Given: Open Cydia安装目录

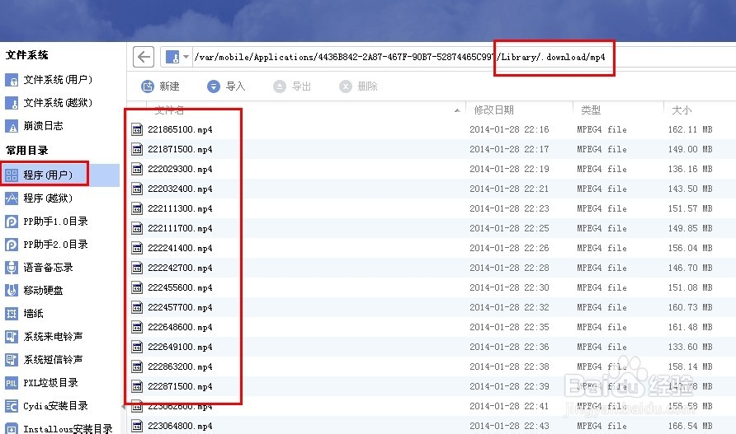Looking at the screenshot, I should 46,405.
